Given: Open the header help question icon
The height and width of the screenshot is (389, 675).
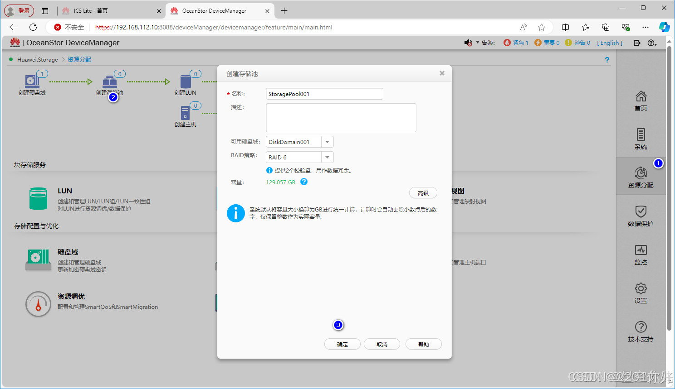Looking at the screenshot, I should click(x=651, y=43).
